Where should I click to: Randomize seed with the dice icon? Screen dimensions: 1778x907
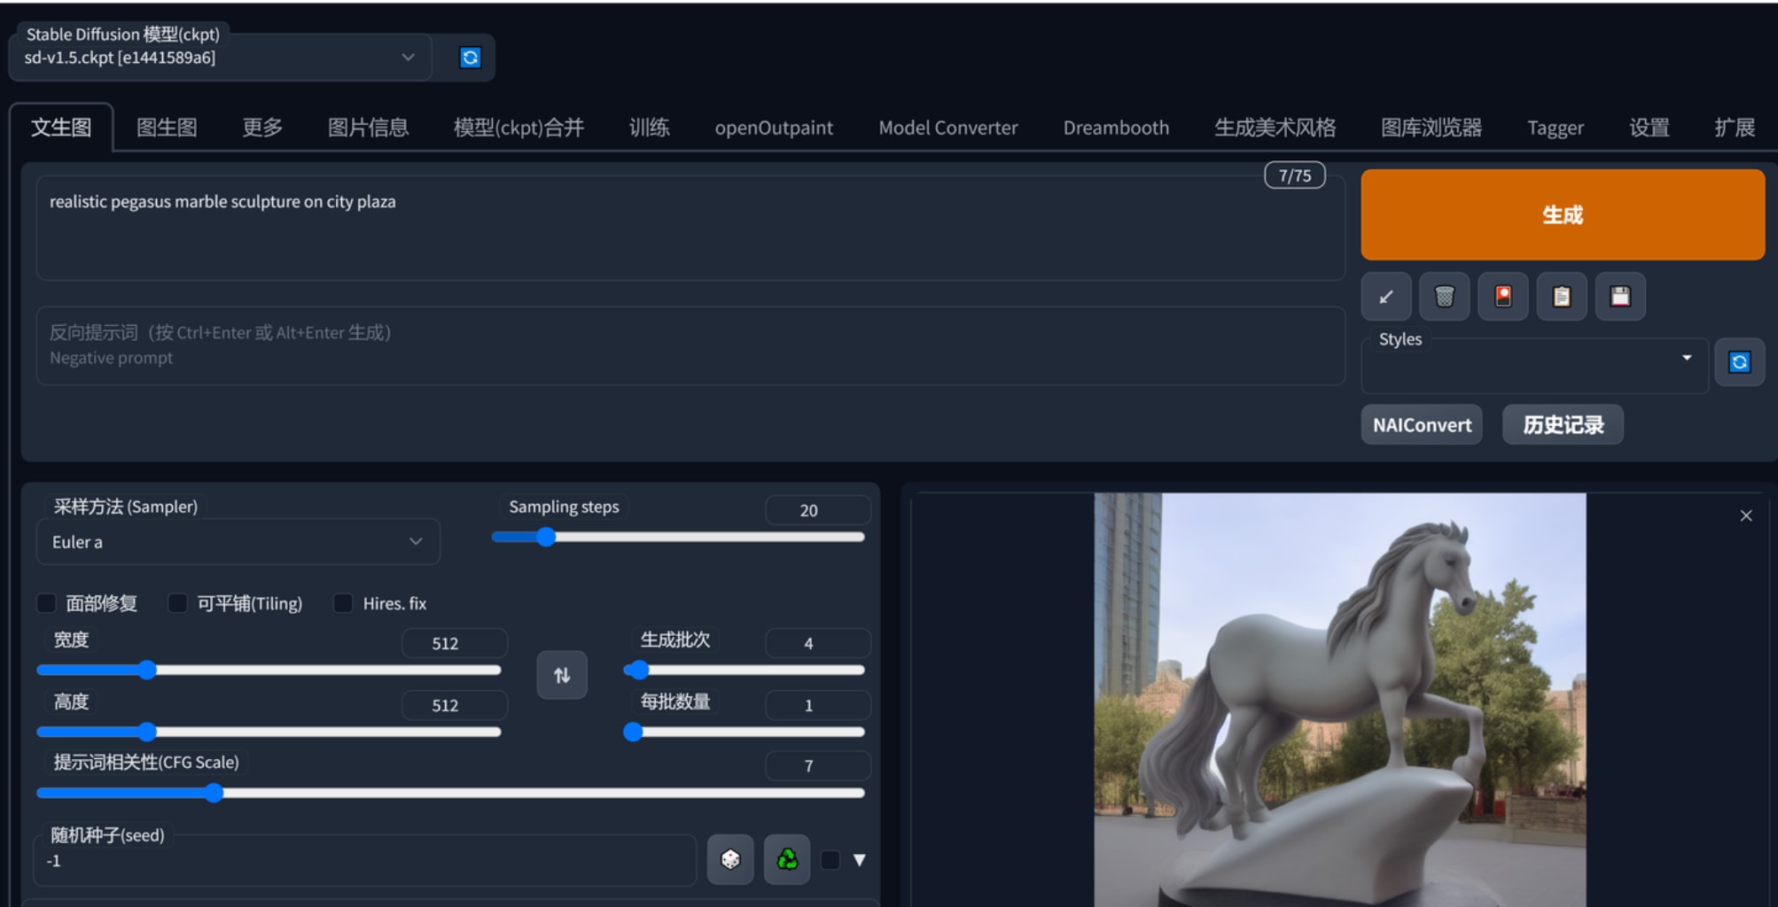pyautogui.click(x=730, y=859)
